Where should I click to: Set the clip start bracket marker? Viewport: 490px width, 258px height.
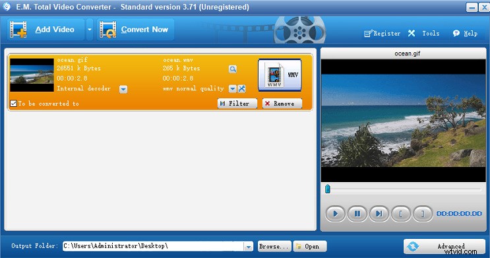click(x=401, y=214)
